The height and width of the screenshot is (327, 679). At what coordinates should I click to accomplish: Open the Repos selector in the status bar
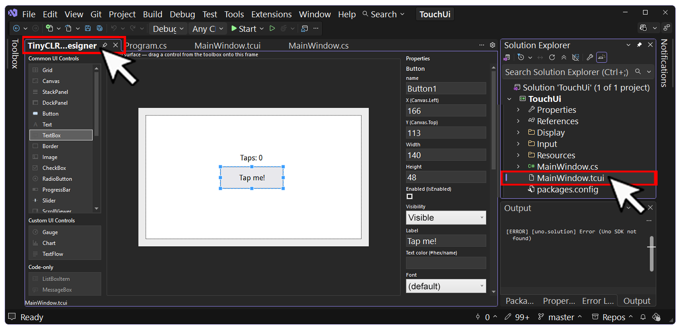point(612,317)
